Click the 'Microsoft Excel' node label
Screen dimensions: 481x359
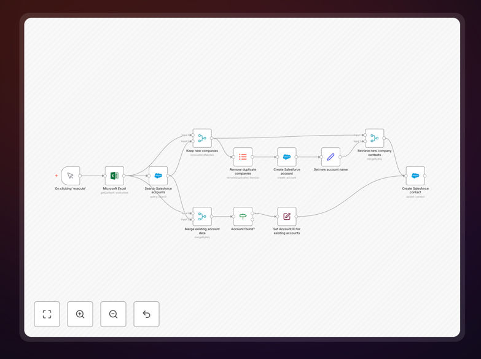tap(114, 188)
